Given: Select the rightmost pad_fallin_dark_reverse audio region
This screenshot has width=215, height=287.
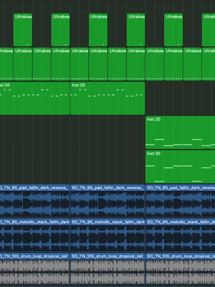Looking at the screenshot, I should pyautogui.click(x=180, y=201).
